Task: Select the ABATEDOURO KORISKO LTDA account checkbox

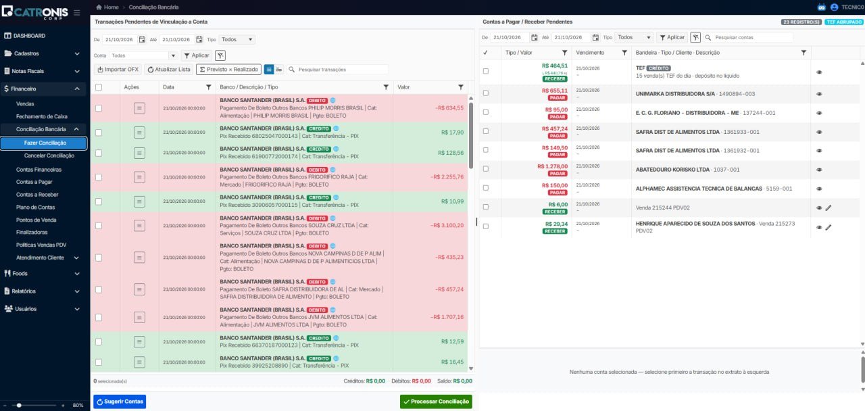Action: point(485,169)
